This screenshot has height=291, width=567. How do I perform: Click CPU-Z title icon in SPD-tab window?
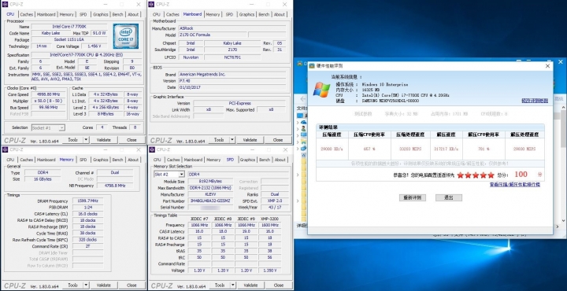[152, 149]
